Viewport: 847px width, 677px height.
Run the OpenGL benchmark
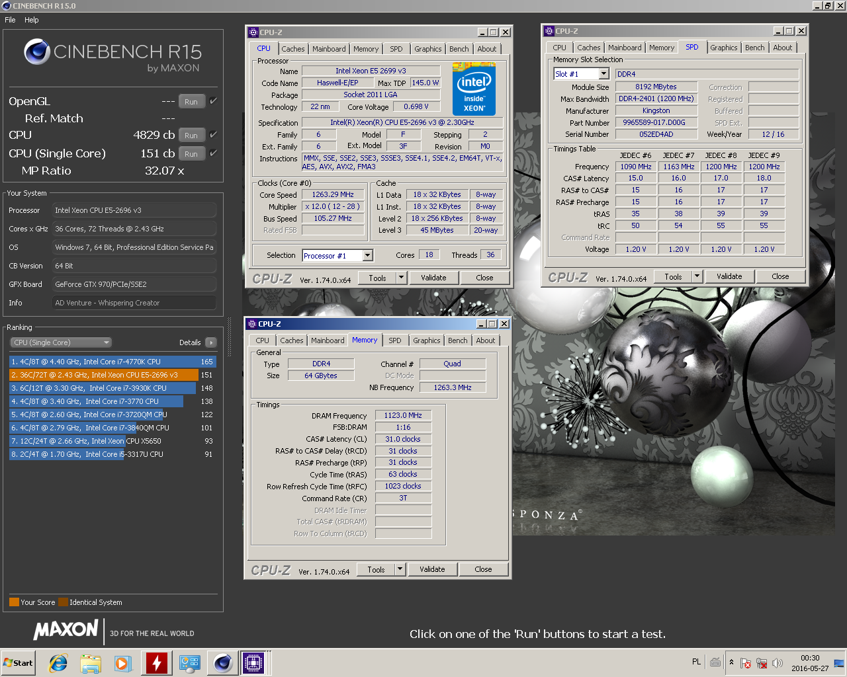click(x=191, y=102)
